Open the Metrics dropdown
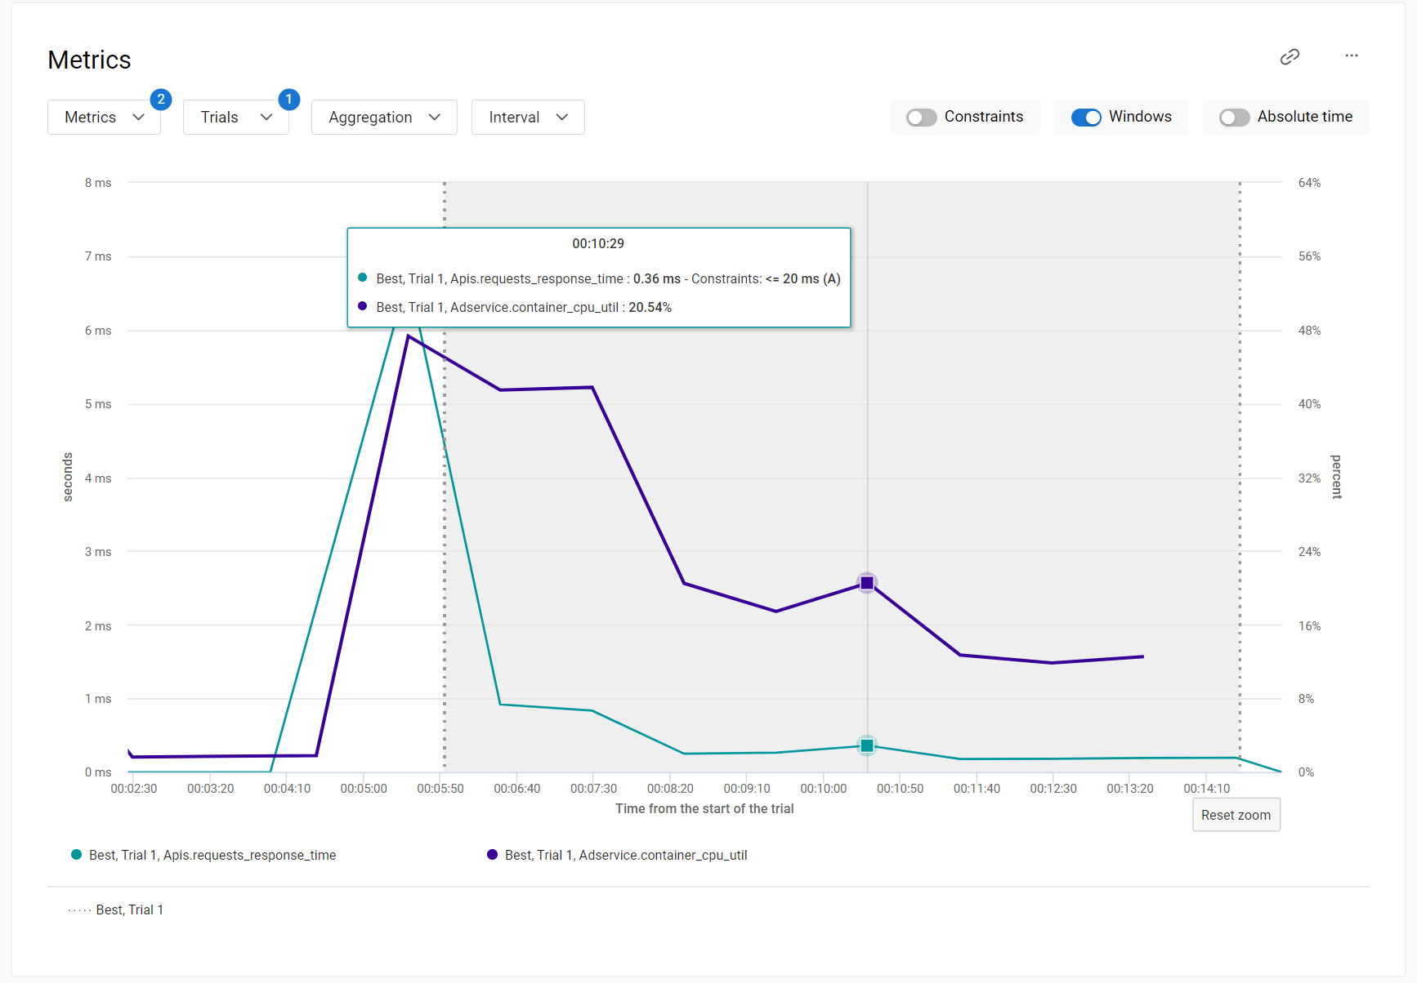Image resolution: width=1417 pixels, height=983 pixels. pos(104,118)
